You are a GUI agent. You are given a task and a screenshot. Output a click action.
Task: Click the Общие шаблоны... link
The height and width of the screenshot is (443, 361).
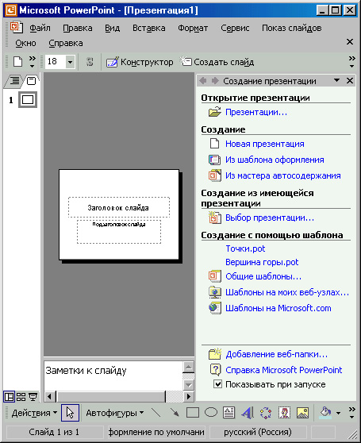[263, 276]
